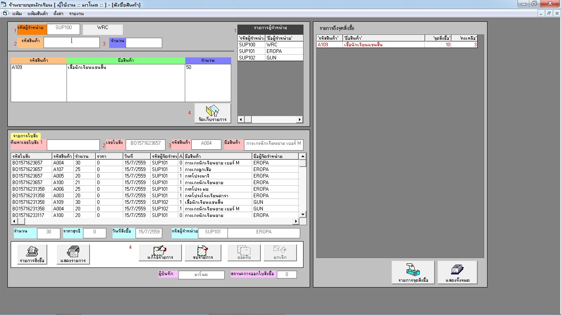Open the แฟ้มสินค้า menu
This screenshot has height=315, width=561.
coord(37,14)
